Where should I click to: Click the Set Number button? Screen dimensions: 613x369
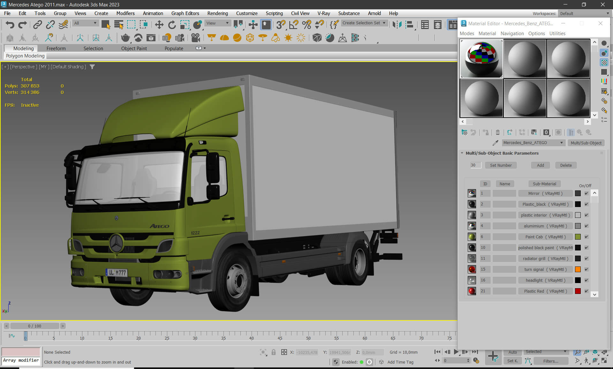point(501,165)
